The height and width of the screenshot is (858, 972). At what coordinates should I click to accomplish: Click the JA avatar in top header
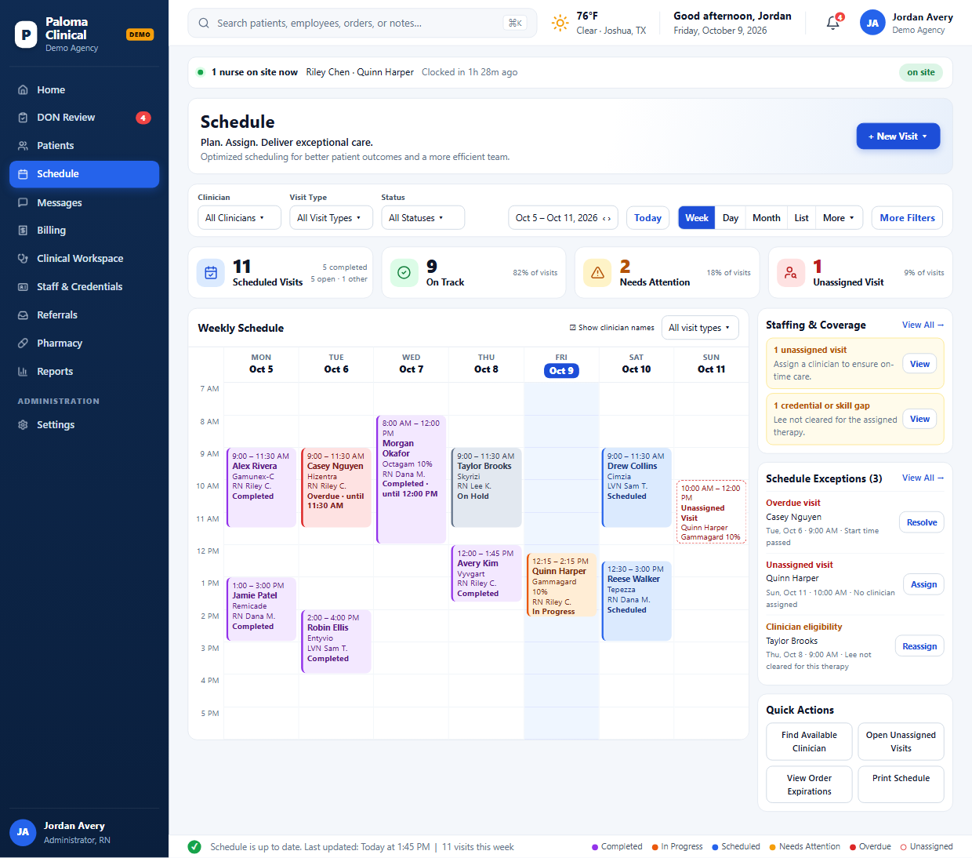[872, 23]
